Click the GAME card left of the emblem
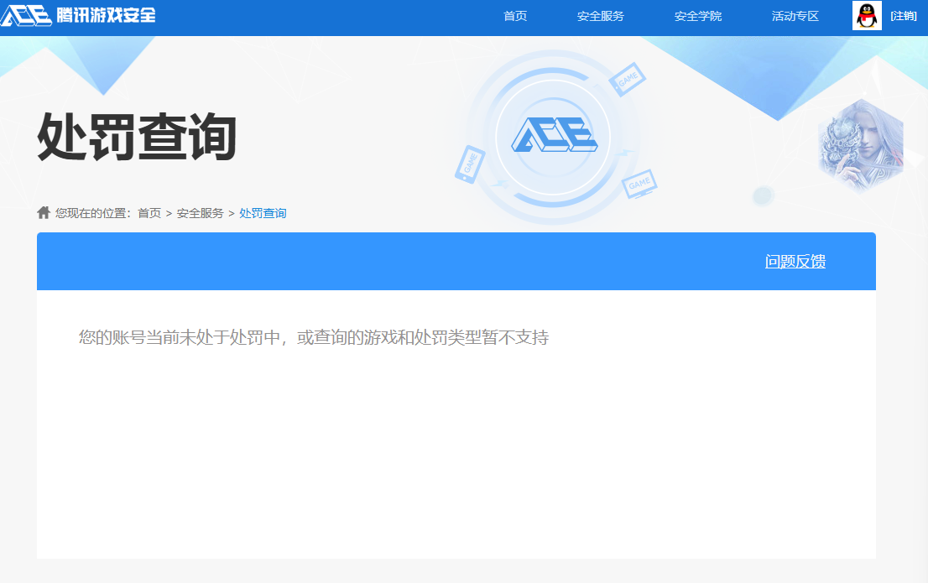928x583 pixels. pos(470,162)
